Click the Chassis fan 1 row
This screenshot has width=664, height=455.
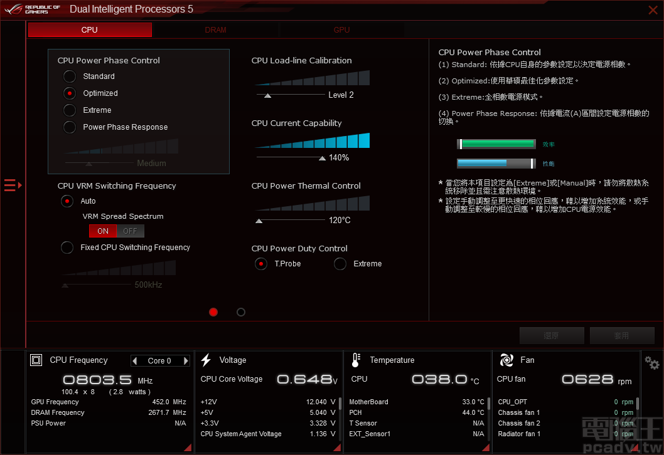pos(565,413)
